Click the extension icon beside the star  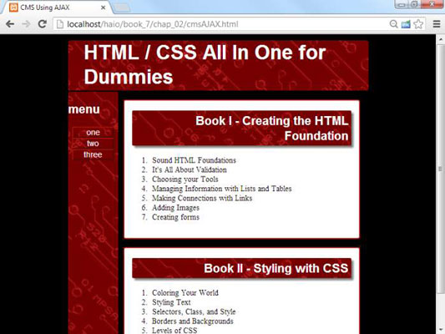[x=406, y=24]
